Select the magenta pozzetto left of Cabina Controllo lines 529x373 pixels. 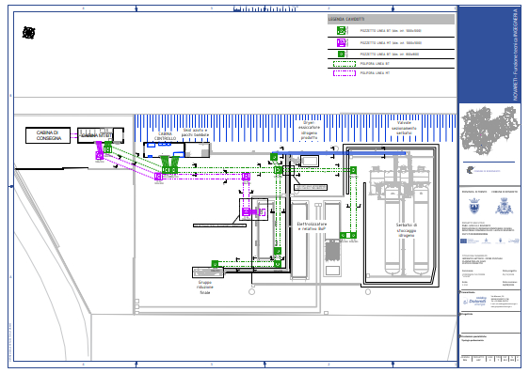pyautogui.click(x=158, y=176)
